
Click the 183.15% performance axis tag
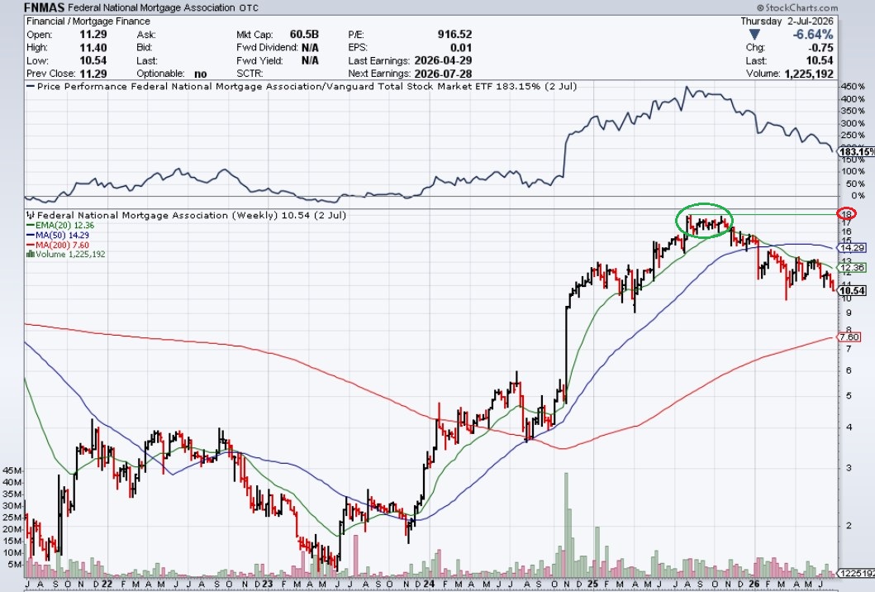pos(857,152)
